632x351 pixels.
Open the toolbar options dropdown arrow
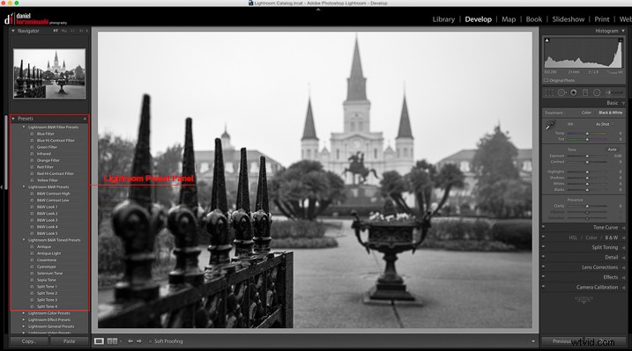pos(533,341)
